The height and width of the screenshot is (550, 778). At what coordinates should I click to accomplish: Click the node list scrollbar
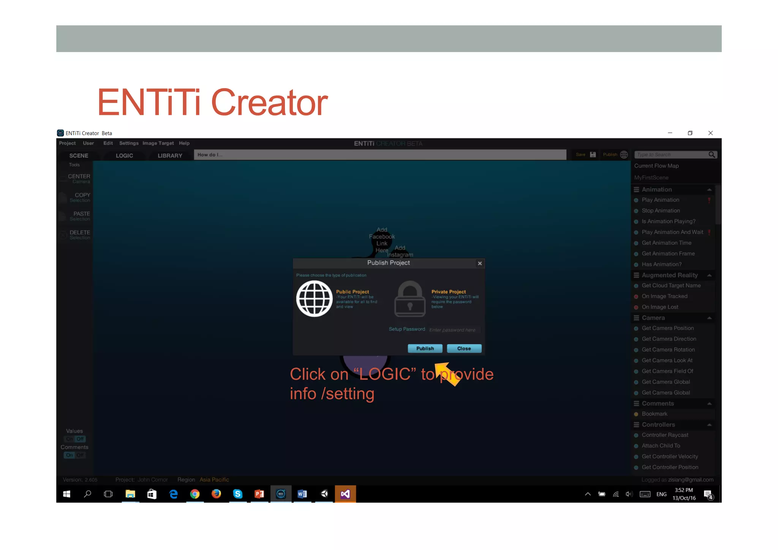(x=718, y=205)
